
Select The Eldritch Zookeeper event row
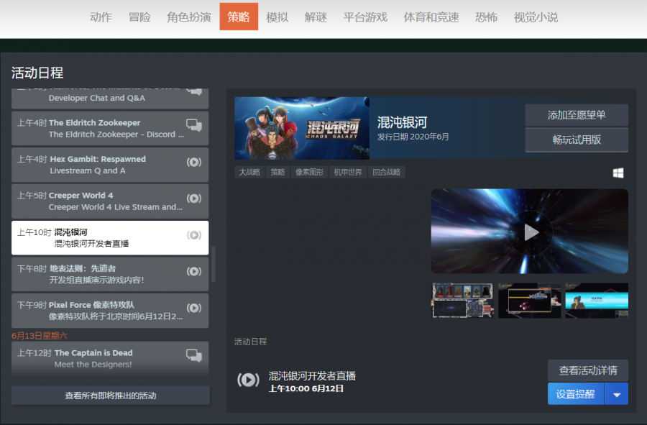110,128
